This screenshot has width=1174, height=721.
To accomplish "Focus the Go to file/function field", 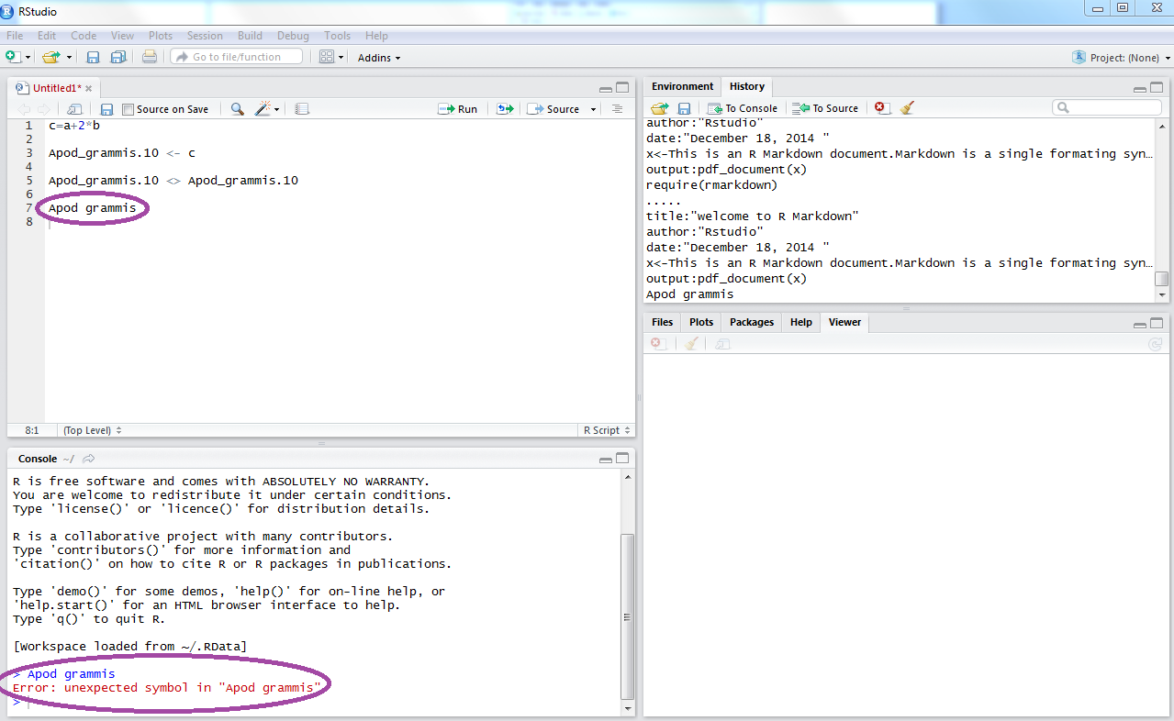I will click(237, 57).
